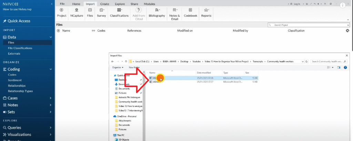353x141 pixels.
Task: Sort the NVivo file list by References
Action: point(134,31)
